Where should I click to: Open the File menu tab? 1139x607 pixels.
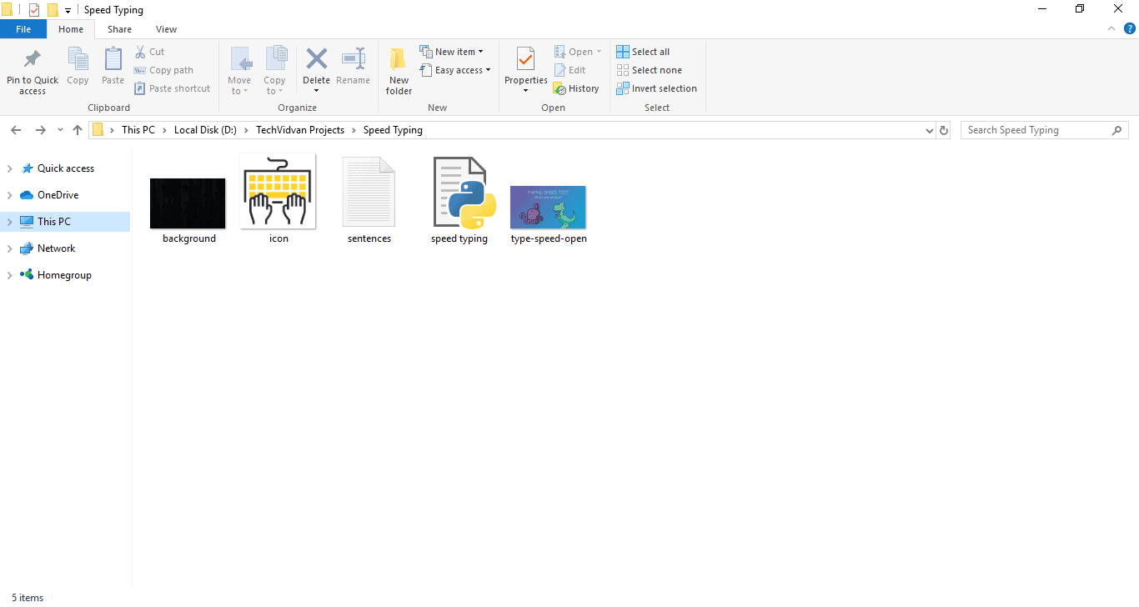tap(23, 29)
